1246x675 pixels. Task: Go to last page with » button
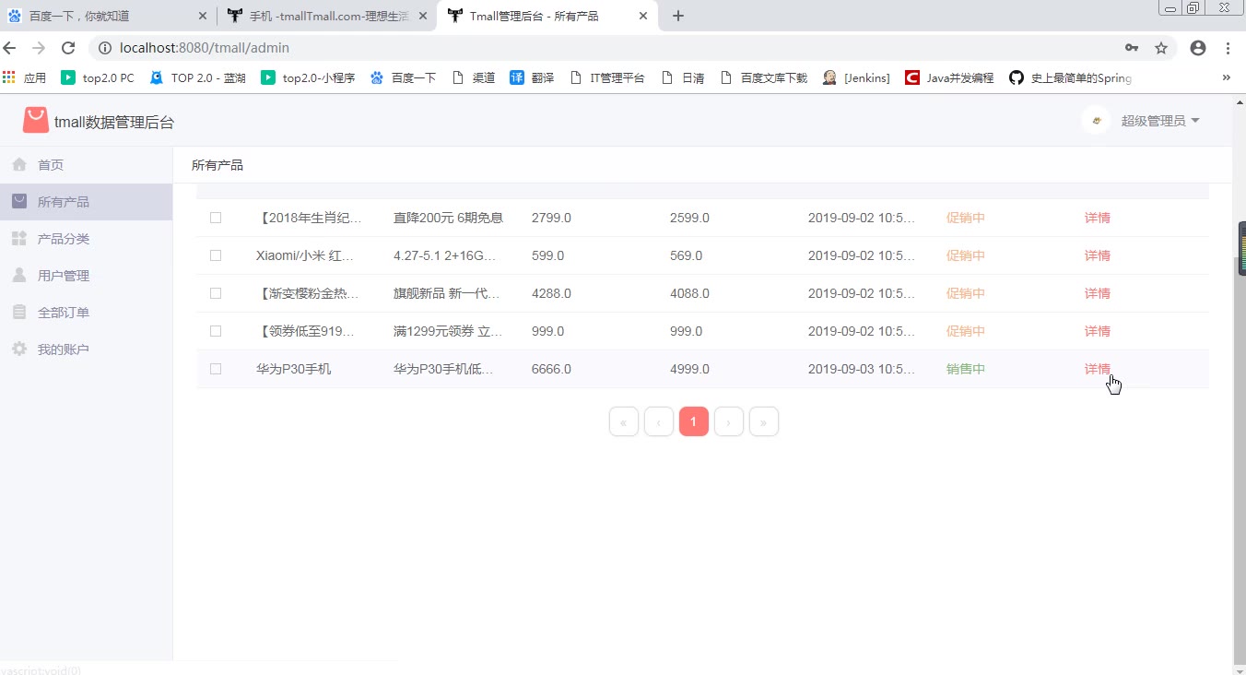tap(764, 421)
